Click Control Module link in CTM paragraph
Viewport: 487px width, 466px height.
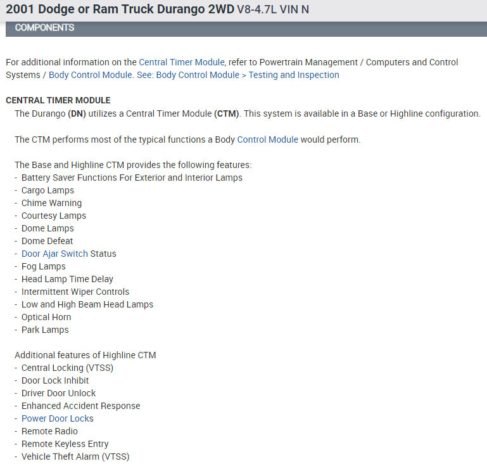pyautogui.click(x=267, y=139)
